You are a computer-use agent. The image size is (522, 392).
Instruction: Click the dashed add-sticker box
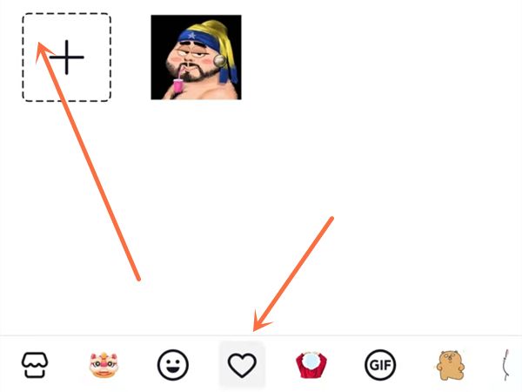67,57
